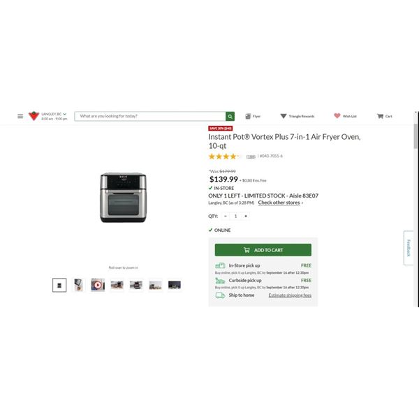This screenshot has width=419, height=419.
Task: Open Triangle Rewards in the header
Action: pyautogui.click(x=297, y=116)
